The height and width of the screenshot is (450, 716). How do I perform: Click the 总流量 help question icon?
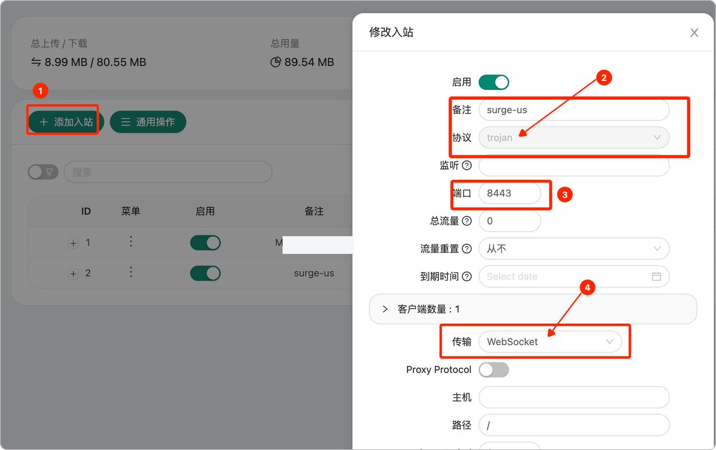(467, 221)
